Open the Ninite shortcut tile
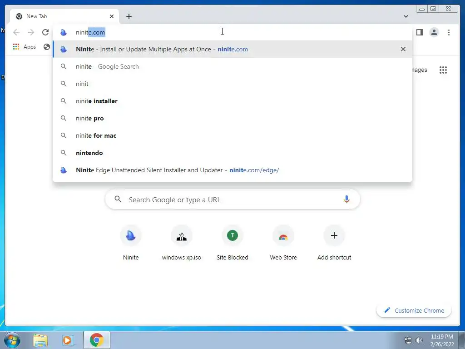465x349 pixels. pos(131,243)
